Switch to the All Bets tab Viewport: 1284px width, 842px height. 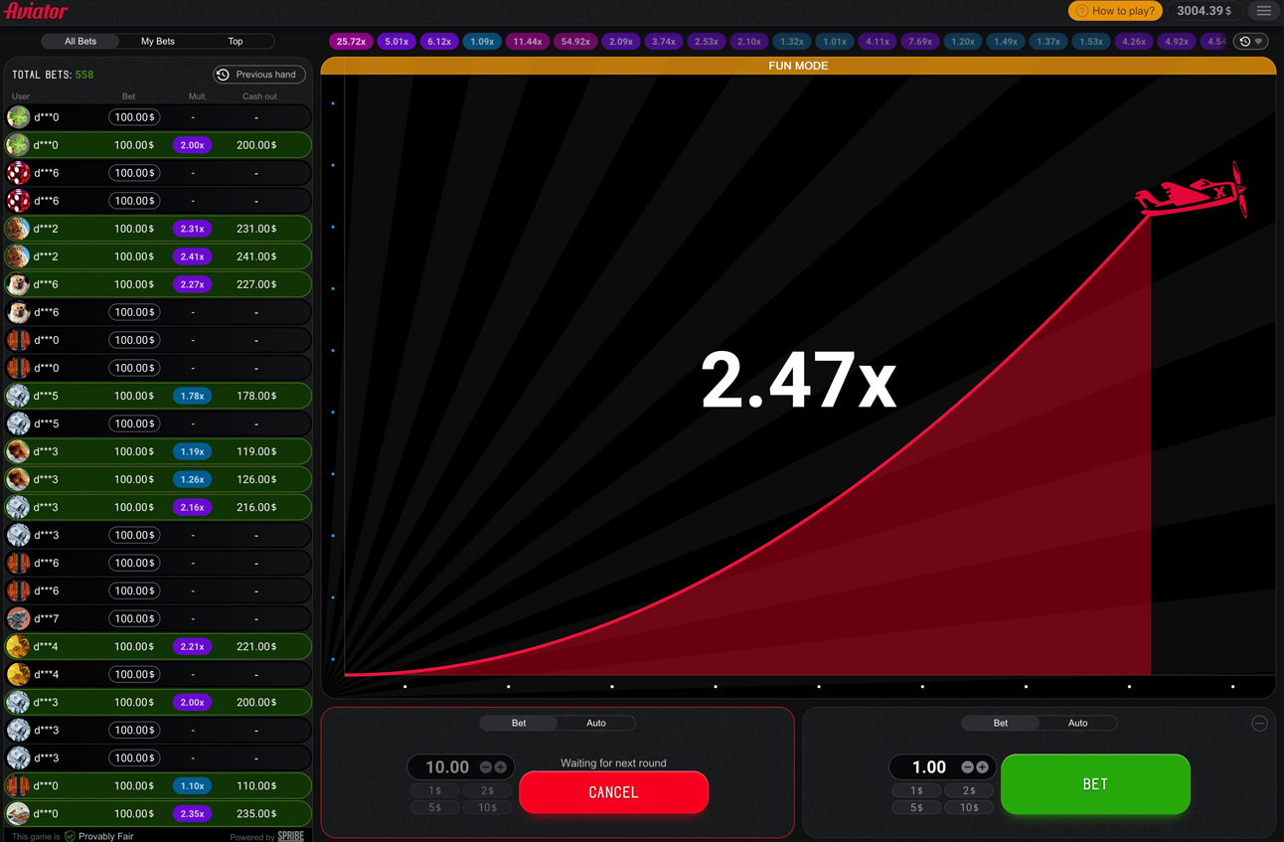pyautogui.click(x=80, y=42)
